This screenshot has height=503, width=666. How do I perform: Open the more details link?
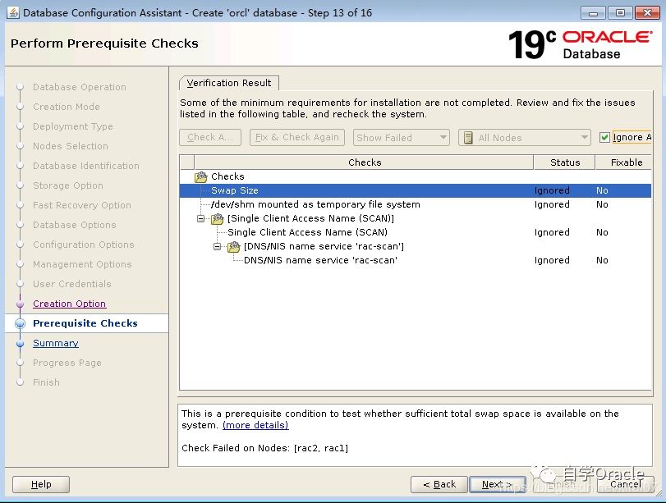click(x=255, y=425)
